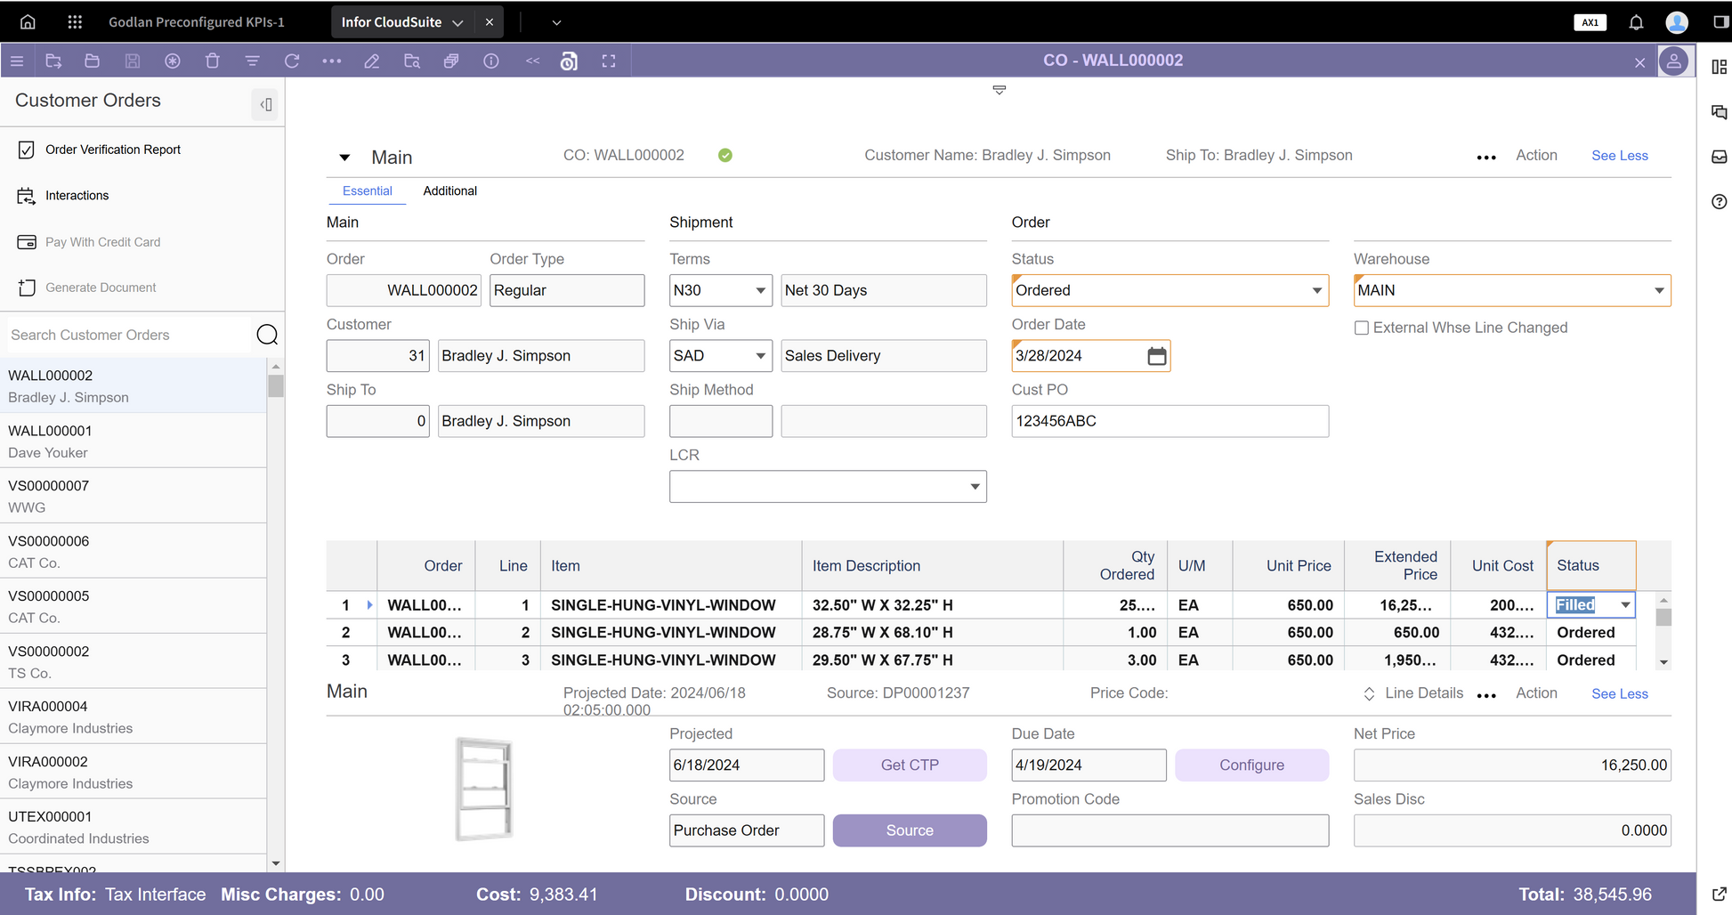Check External Whse Line Changed box

[x=1361, y=328]
